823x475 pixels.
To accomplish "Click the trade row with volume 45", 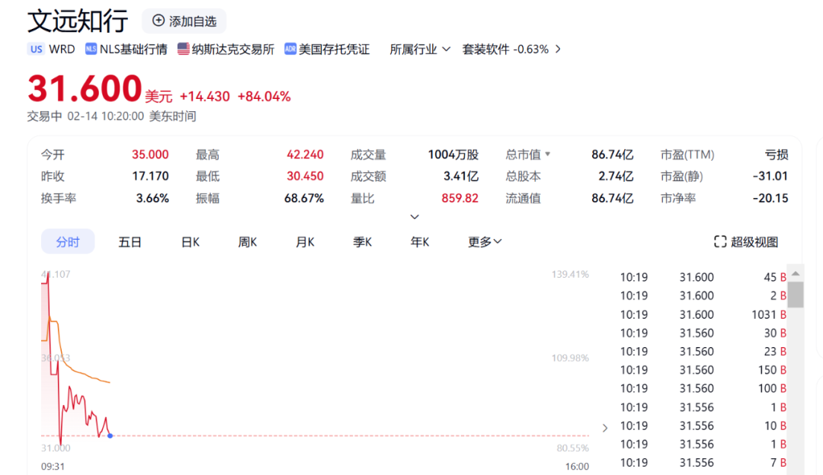I will 703,277.
